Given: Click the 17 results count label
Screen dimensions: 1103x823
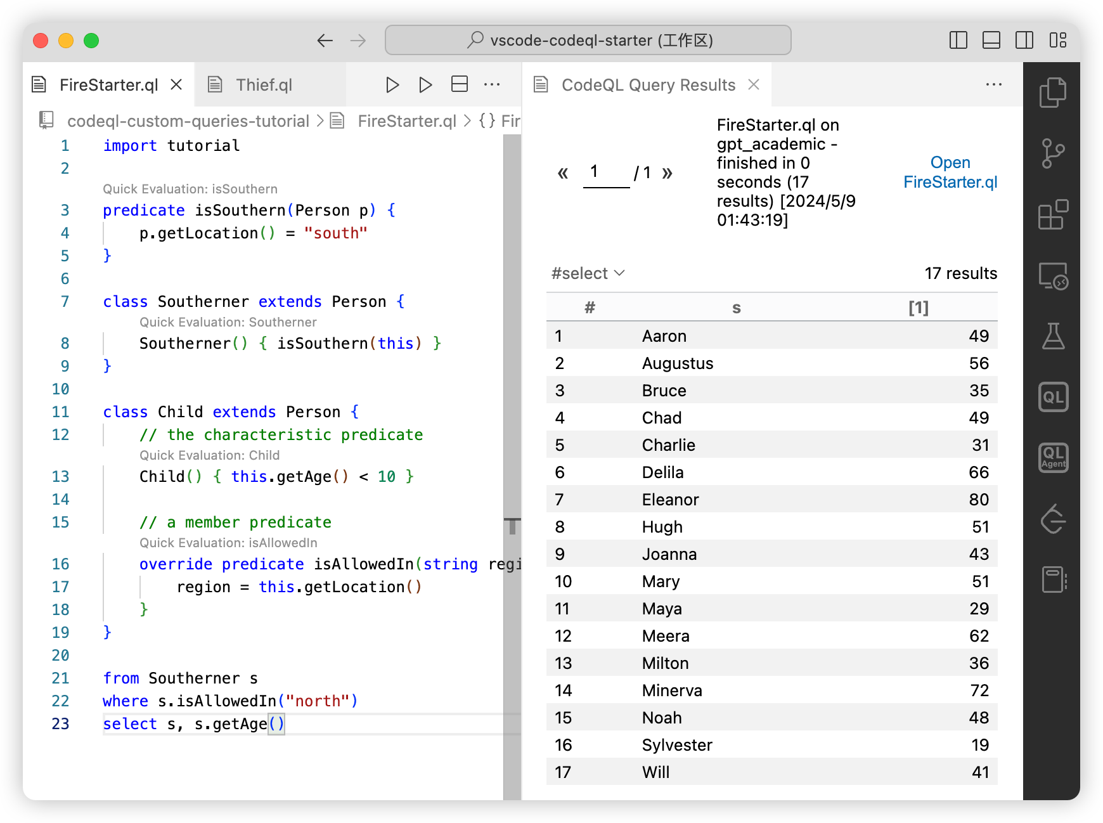Looking at the screenshot, I should tap(960, 273).
